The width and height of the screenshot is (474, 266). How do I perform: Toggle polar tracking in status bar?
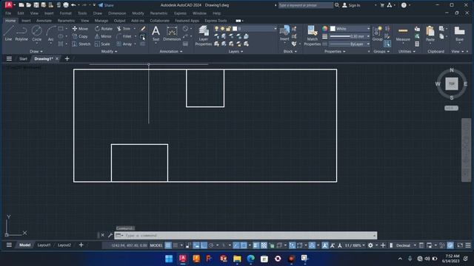(211, 245)
